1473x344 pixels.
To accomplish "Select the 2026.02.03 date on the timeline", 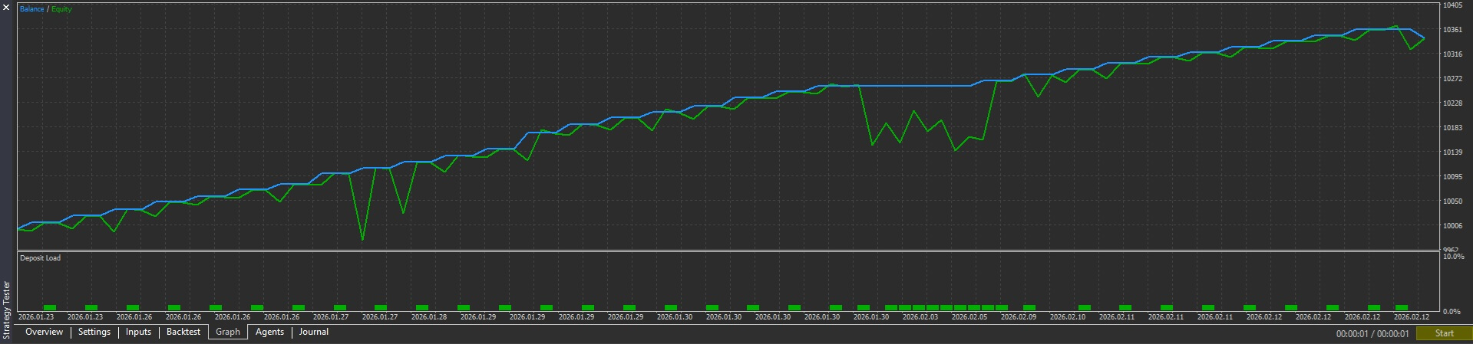I will pyautogui.click(x=920, y=317).
